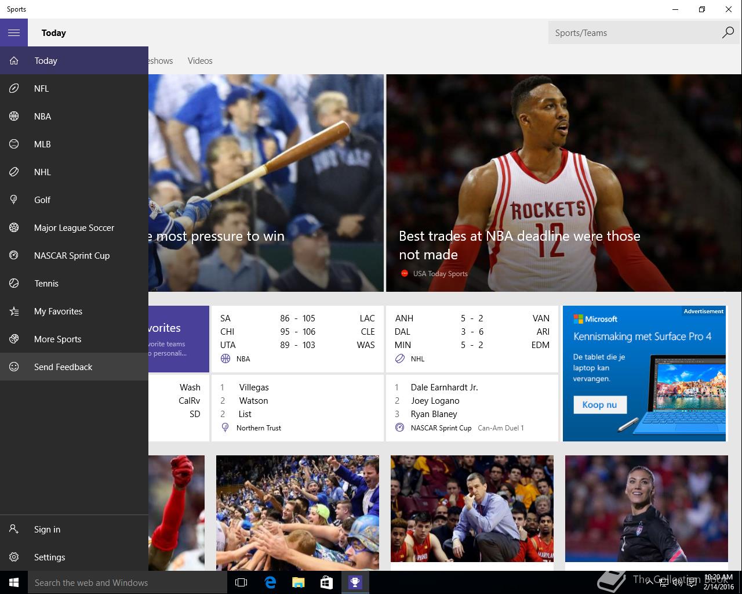742x594 pixels.
Task: Click the search magnifier icon
Action: [728, 32]
